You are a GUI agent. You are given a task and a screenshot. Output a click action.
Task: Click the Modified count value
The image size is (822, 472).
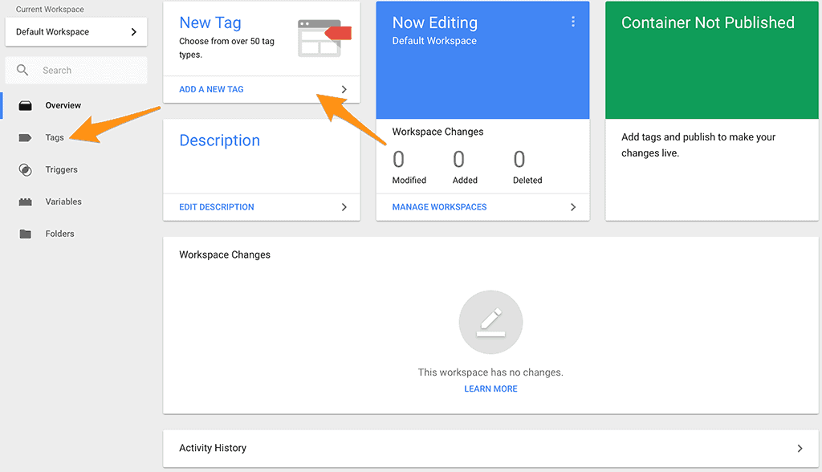coord(398,160)
